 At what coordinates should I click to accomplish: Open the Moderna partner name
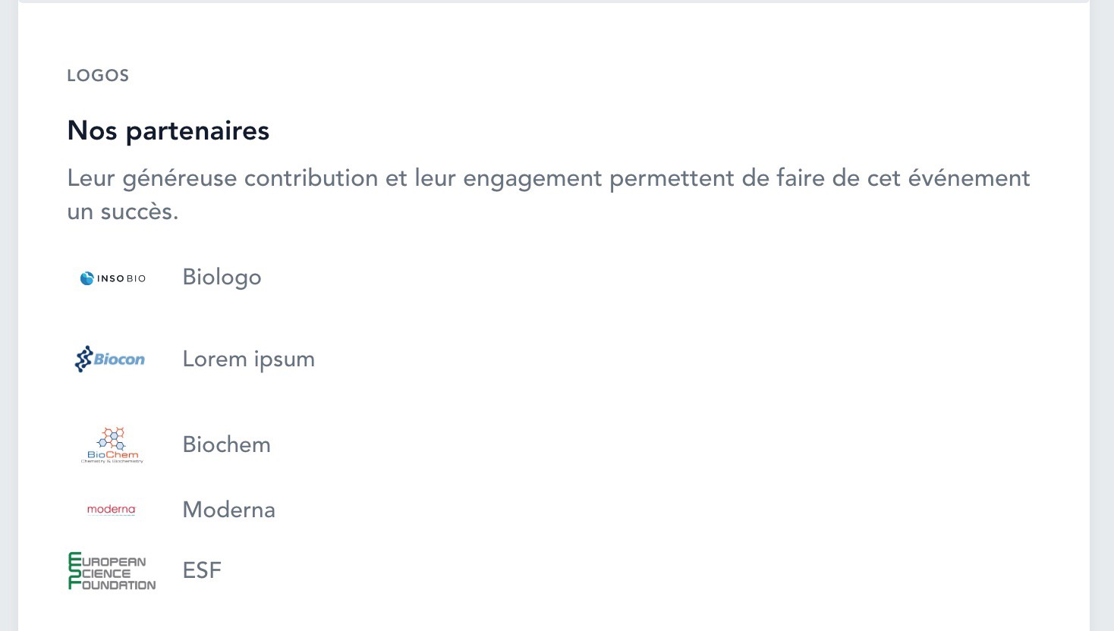(228, 510)
